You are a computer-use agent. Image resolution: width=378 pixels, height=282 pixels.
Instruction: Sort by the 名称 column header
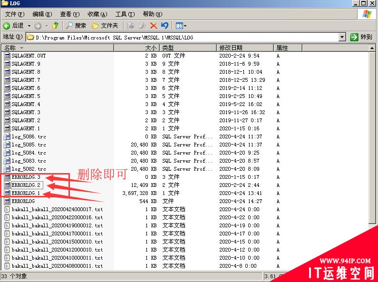click(58, 48)
